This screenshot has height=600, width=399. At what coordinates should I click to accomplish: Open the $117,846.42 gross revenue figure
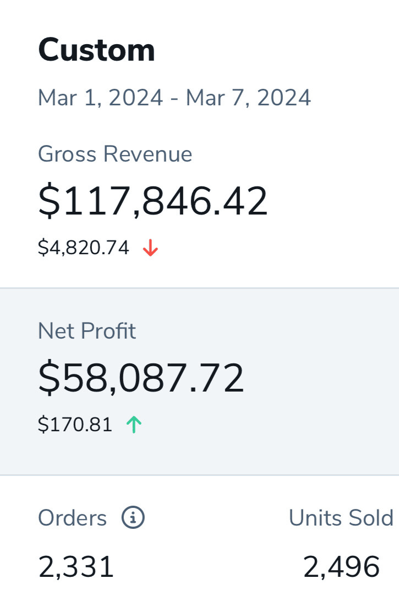[x=152, y=201]
